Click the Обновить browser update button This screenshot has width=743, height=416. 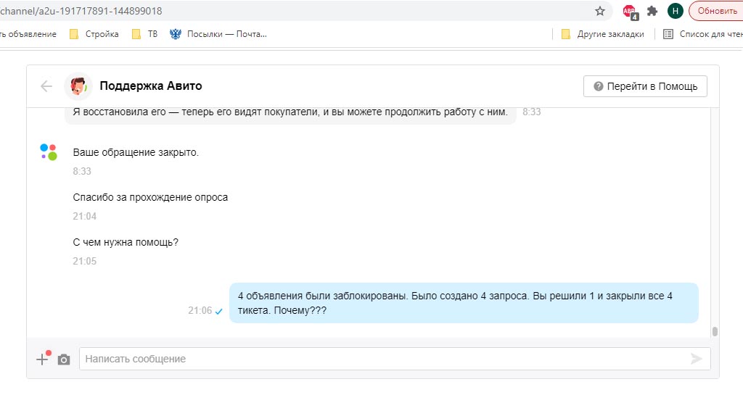717,11
